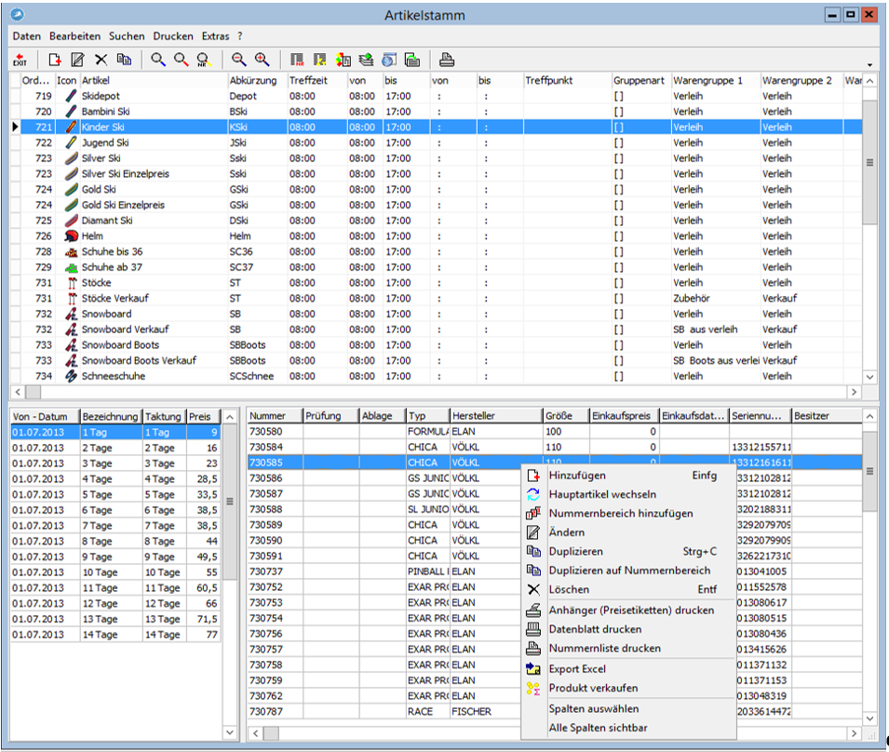Click the black X delete icon in toolbar
The height and width of the screenshot is (752, 889).
click(101, 60)
